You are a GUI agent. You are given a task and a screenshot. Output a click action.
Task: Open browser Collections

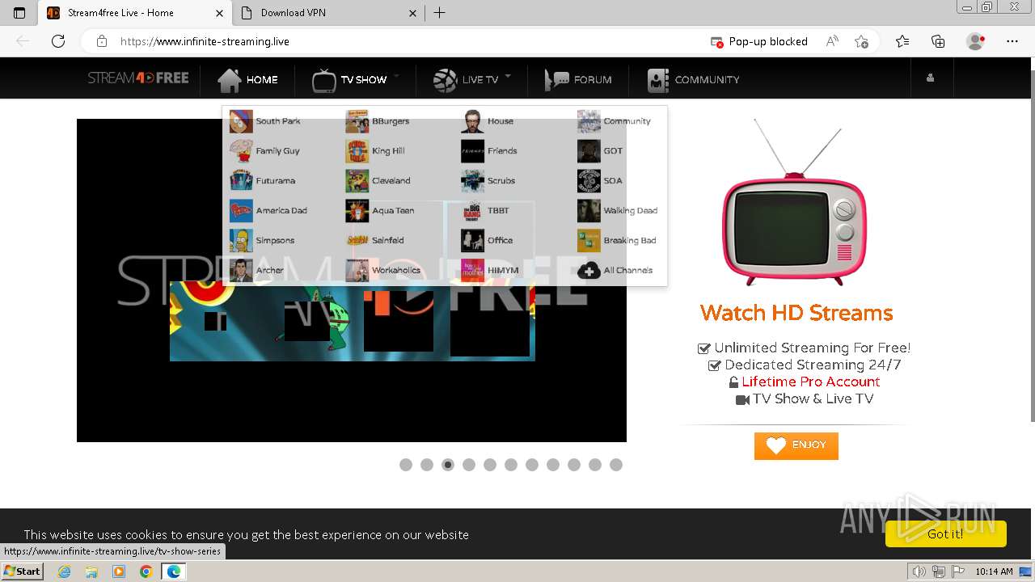pos(938,41)
